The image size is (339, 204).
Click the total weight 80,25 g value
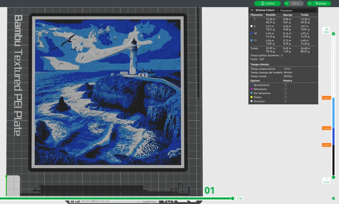(305, 52)
